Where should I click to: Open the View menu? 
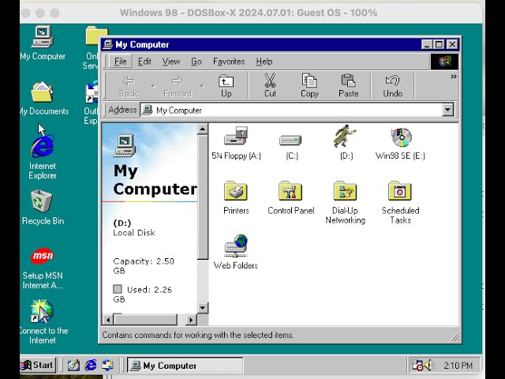171,62
